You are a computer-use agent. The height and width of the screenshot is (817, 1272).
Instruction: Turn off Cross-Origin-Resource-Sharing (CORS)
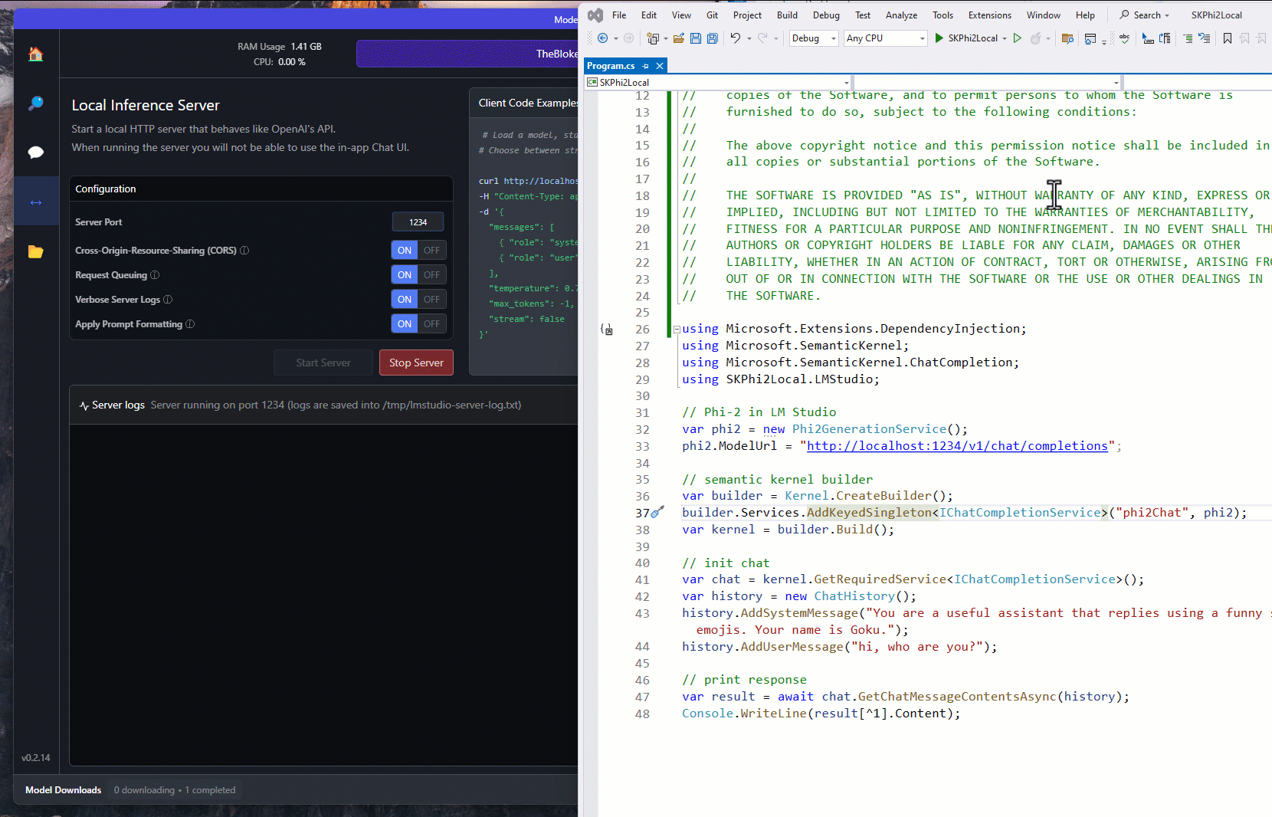431,251
